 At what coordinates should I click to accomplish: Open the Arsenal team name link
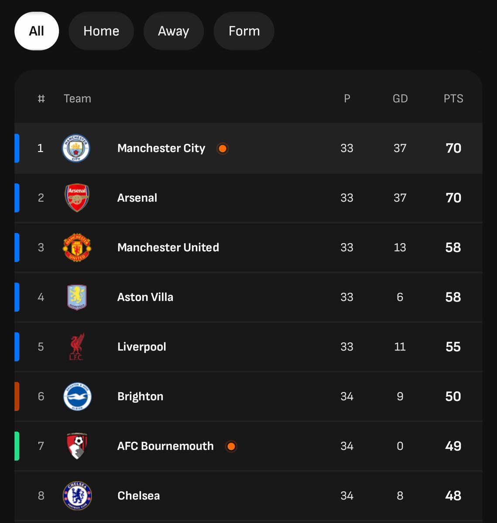point(137,198)
